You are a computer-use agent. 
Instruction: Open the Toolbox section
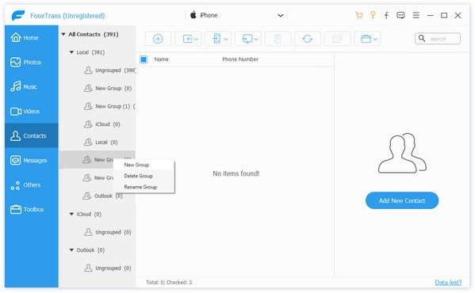pos(31,209)
